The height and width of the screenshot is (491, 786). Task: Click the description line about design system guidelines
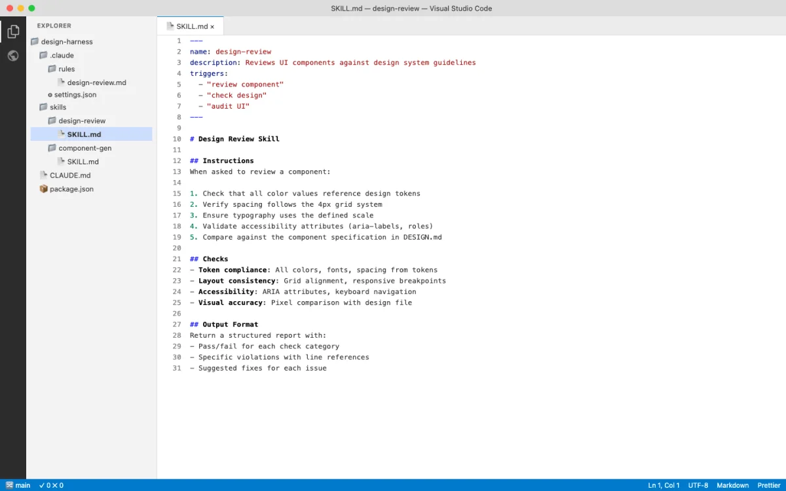point(333,63)
